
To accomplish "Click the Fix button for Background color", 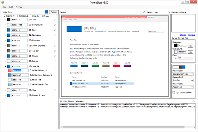I will (x=190, y=52).
